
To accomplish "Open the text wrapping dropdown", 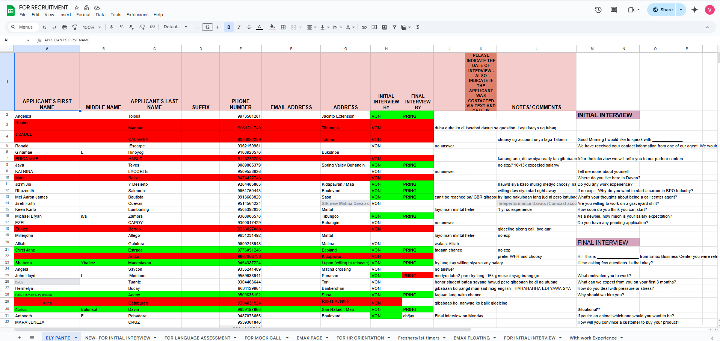I will point(338,27).
